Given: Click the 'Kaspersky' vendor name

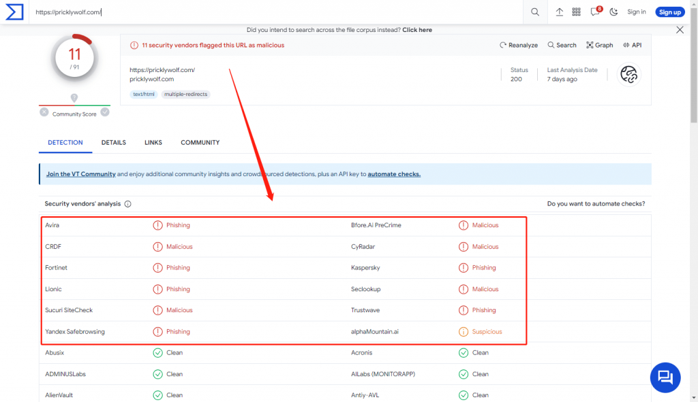Looking at the screenshot, I should [365, 268].
